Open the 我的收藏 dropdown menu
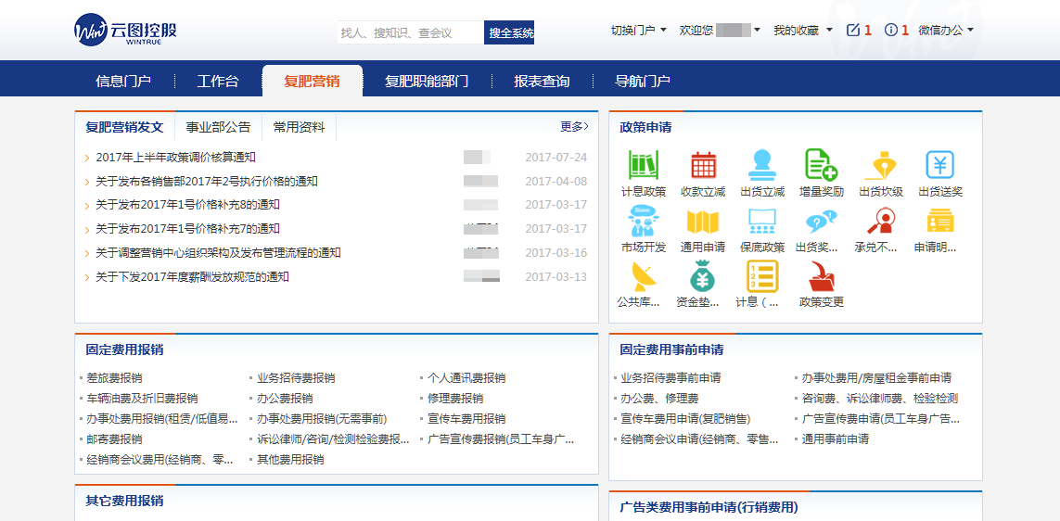This screenshot has width=1060, height=521. tap(802, 31)
